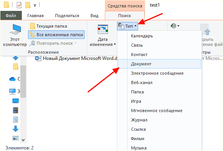Click Properties checkmark icon in quick access toolbar
Screen dimensions: 223x151
(19, 5)
